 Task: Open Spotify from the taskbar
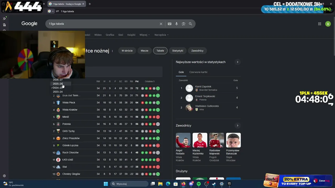coord(199,184)
